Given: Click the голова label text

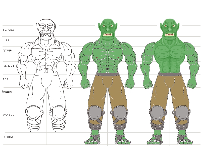Looking at the screenshot, I should point(9,30).
